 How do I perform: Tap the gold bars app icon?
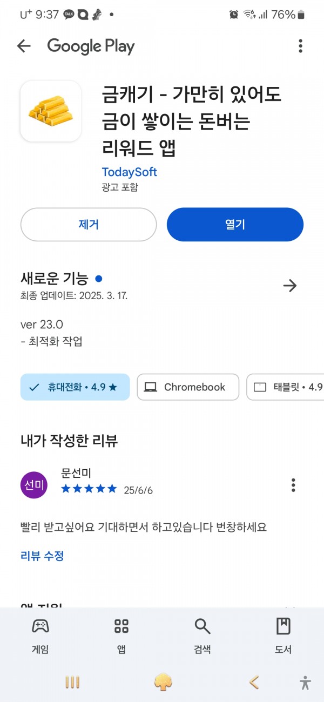click(x=51, y=111)
